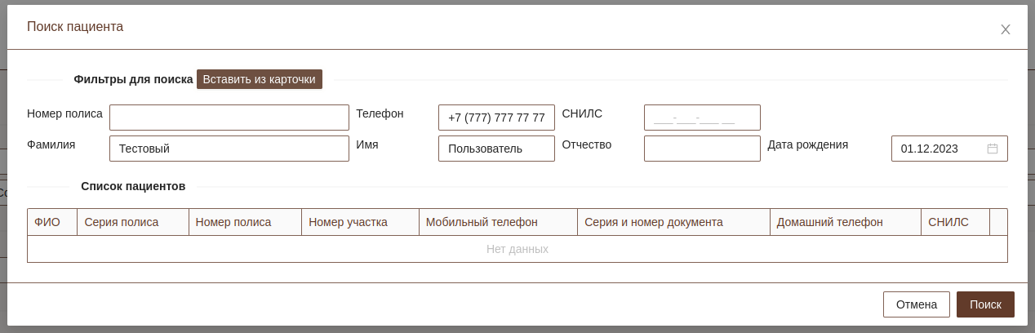Screen dimensions: 1035x333
Task: Edit the "Имя" field containing Пользователь
Action: click(x=496, y=149)
